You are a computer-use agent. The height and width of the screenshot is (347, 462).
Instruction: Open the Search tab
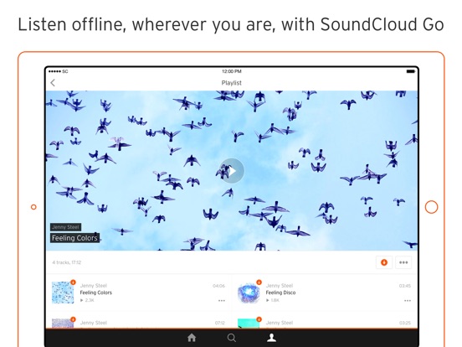point(232,338)
